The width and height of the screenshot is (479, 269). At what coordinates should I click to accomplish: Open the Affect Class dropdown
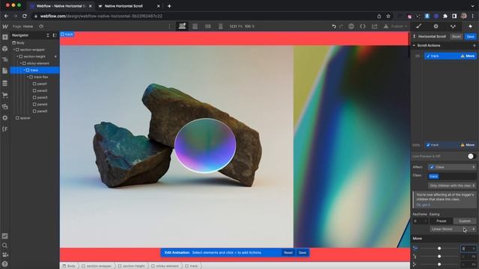[452, 167]
